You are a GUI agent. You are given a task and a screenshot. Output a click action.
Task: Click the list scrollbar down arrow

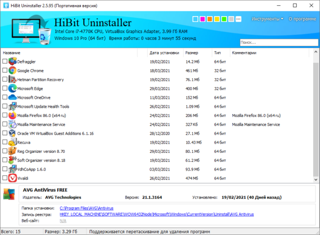(316, 179)
